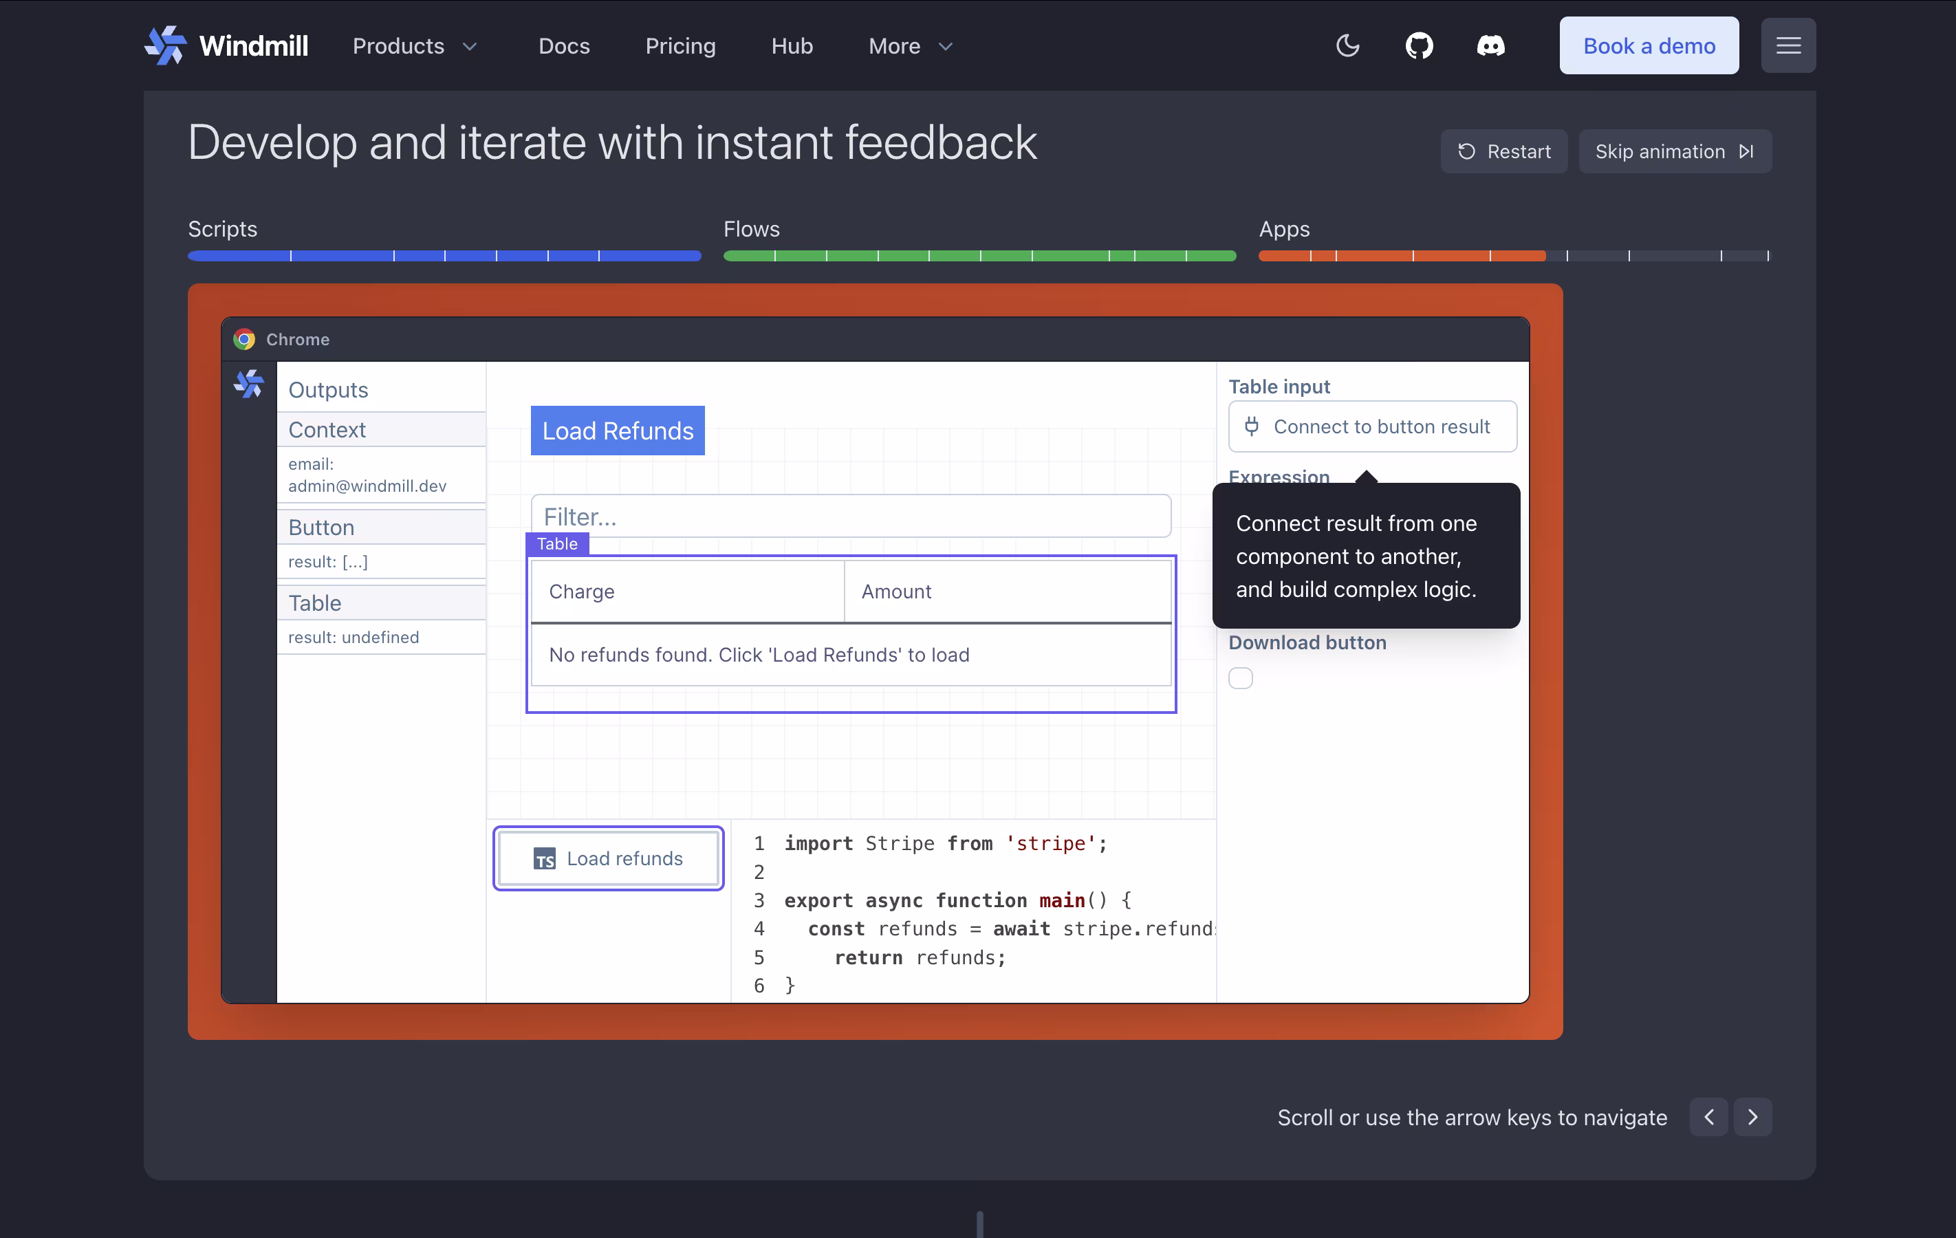Screen dimensions: 1956x1238
Task: Open the hamburger menu icon
Action: click(x=1788, y=45)
